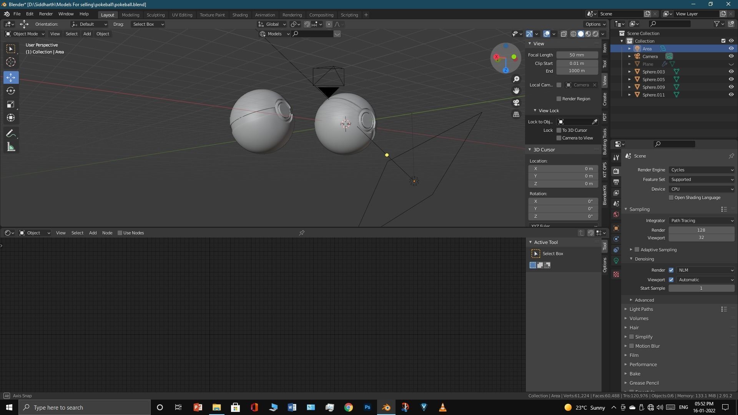Switch to the Item sidebar tab
738x415 pixels.
coord(605,48)
